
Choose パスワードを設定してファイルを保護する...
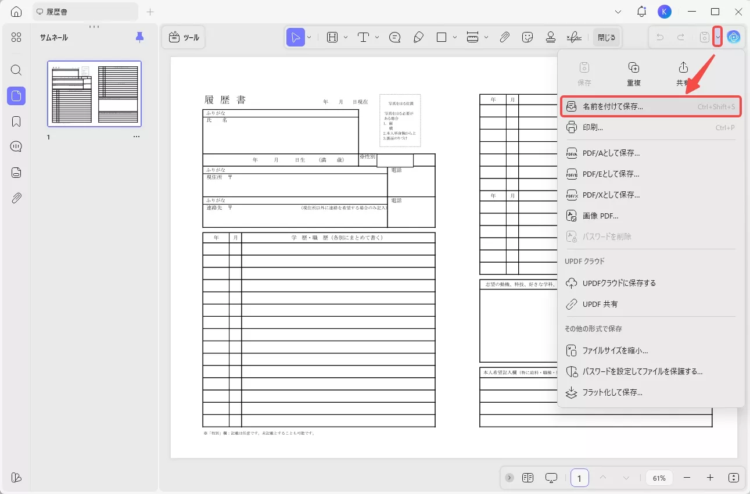point(651,372)
